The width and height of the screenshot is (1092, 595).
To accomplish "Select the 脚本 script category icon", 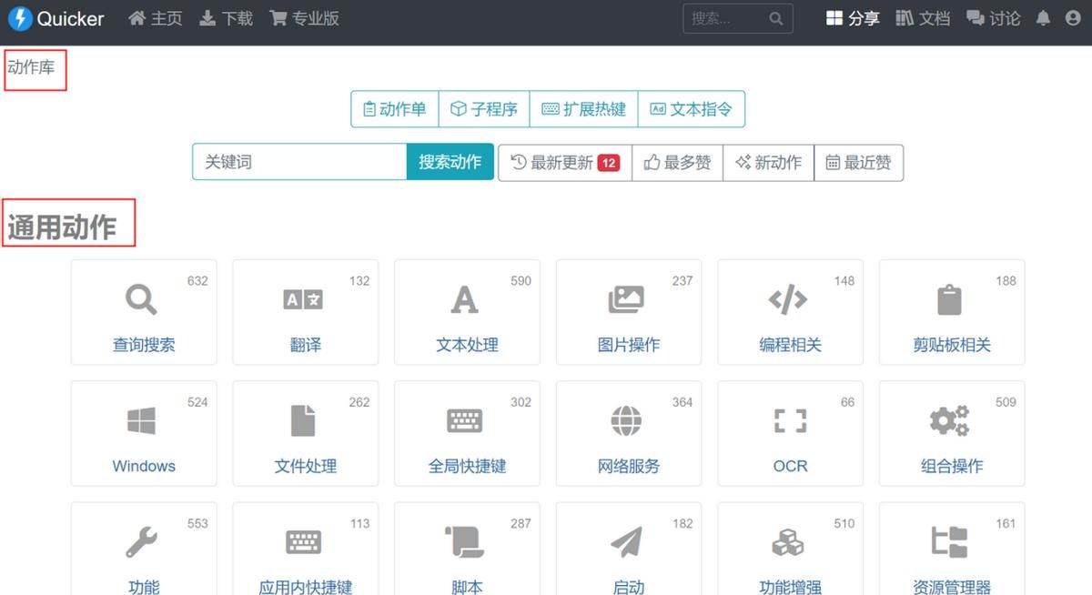I will (x=466, y=542).
